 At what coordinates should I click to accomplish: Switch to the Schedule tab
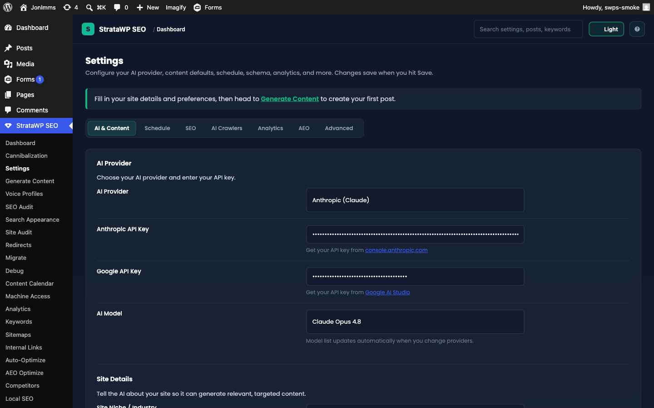157,128
